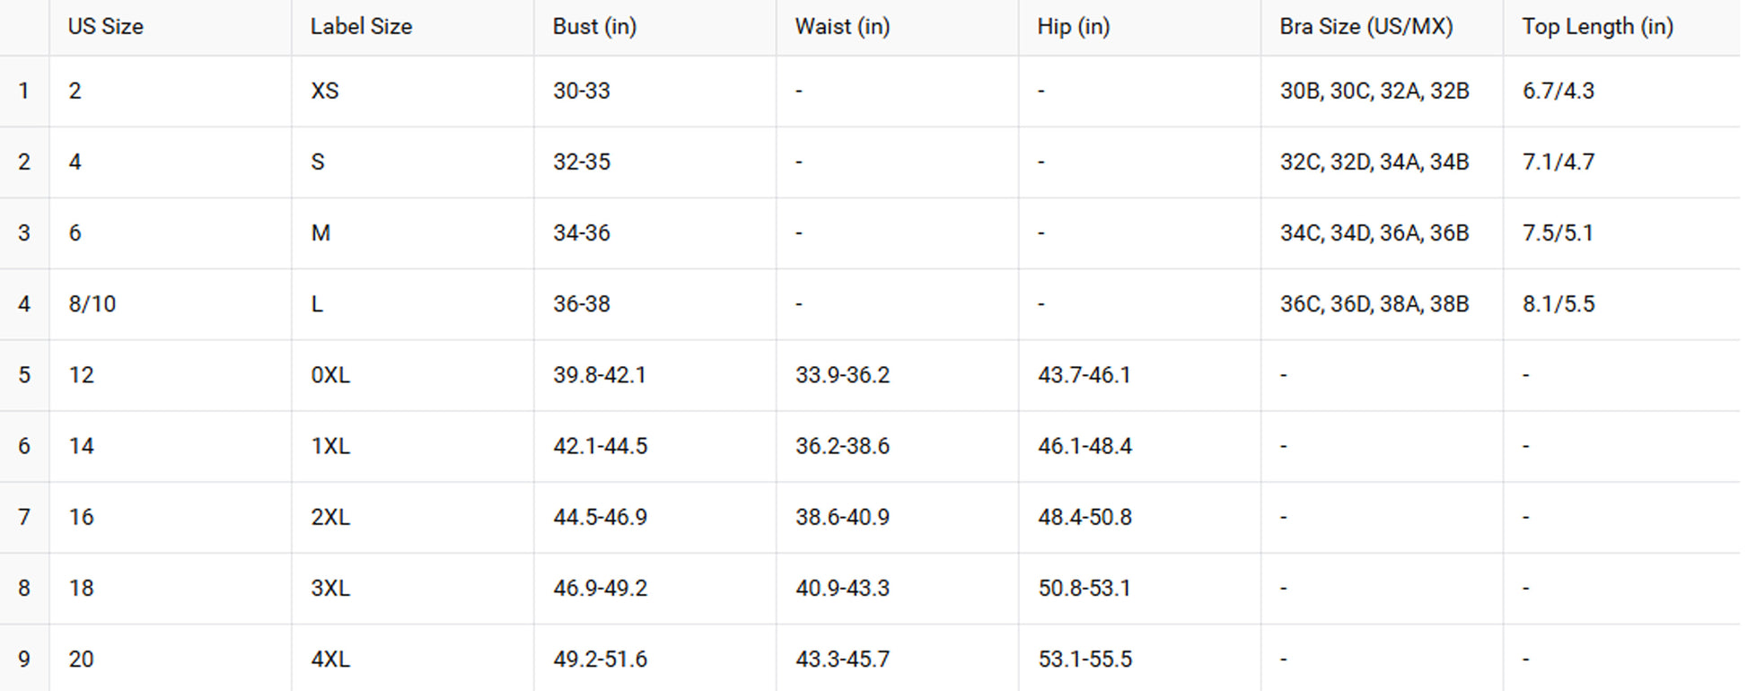Select waist value 38.6-40.9

(x=842, y=517)
